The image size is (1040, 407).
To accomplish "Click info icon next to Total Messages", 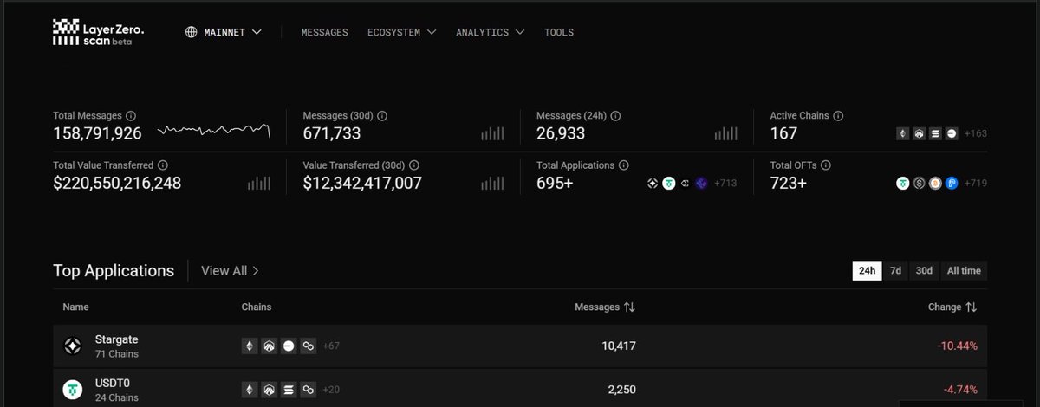I will (x=131, y=115).
